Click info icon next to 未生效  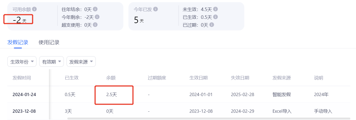(x=215, y=9)
